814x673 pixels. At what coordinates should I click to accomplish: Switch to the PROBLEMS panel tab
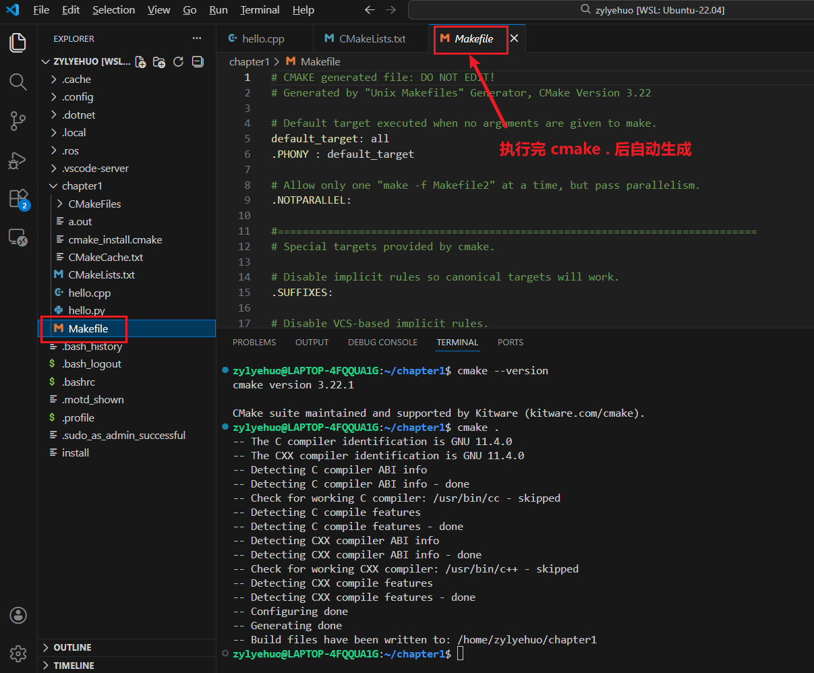[x=254, y=343]
